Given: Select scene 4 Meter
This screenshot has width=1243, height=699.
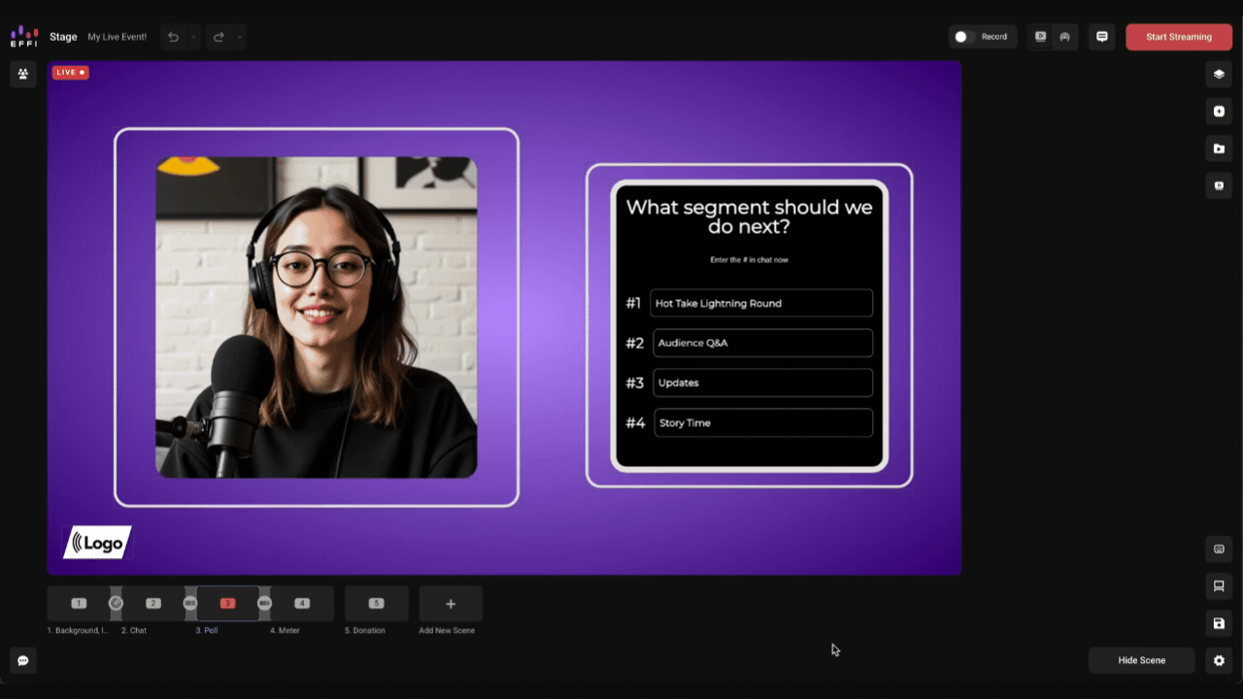Looking at the screenshot, I should (302, 603).
